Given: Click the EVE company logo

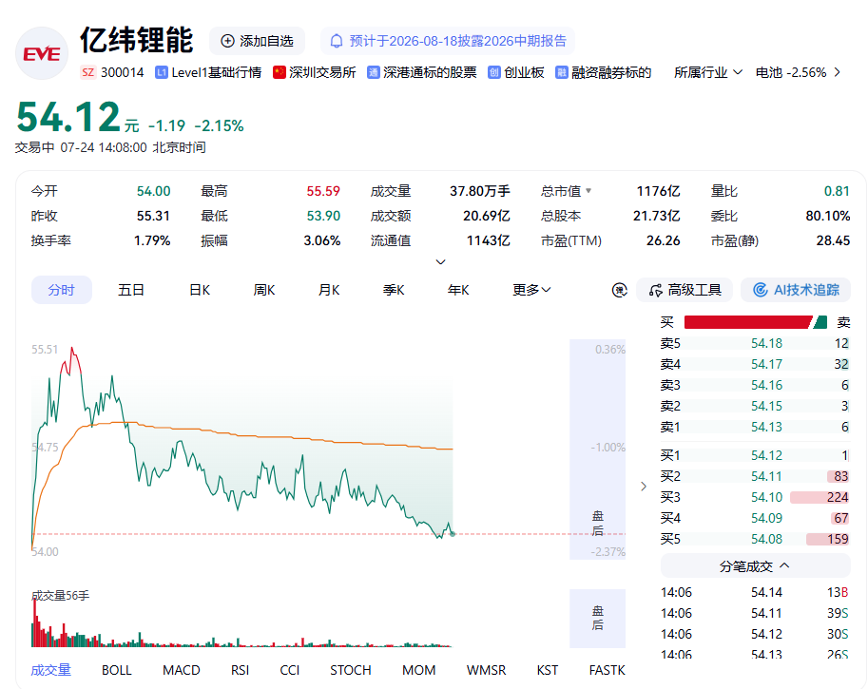Looking at the screenshot, I should (x=42, y=53).
